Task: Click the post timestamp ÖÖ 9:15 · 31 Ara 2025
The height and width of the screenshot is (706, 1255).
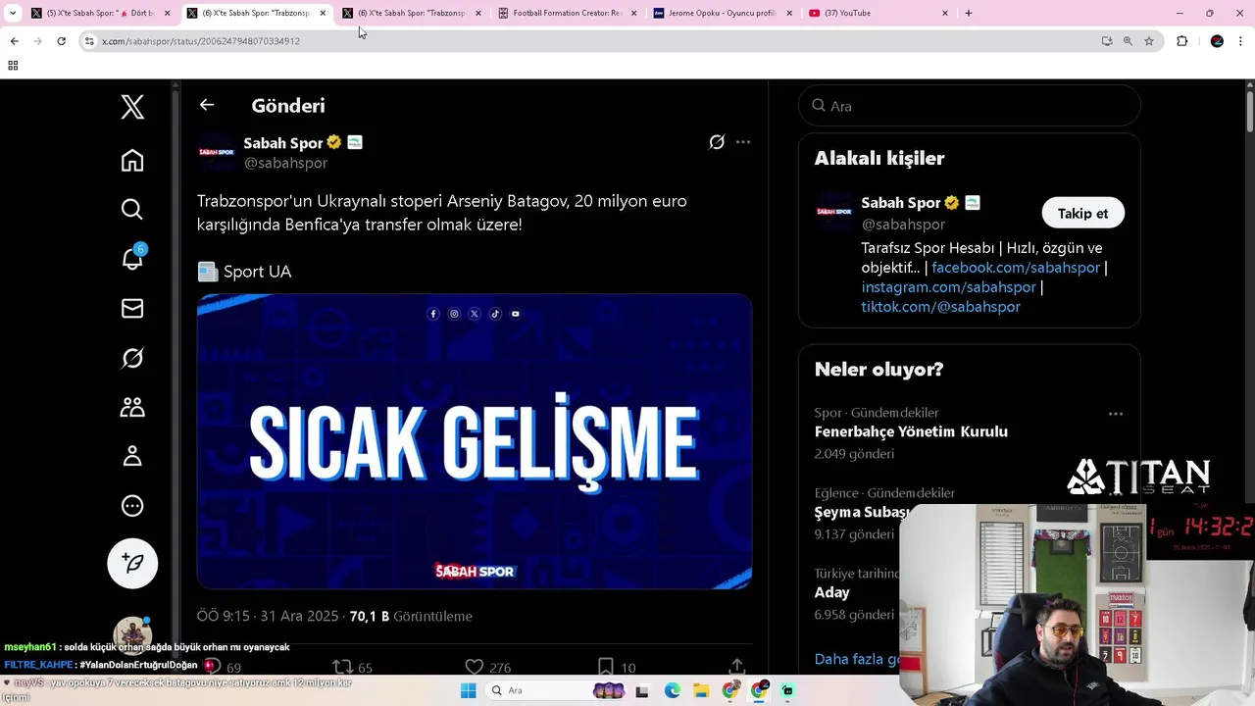Action: (268, 617)
